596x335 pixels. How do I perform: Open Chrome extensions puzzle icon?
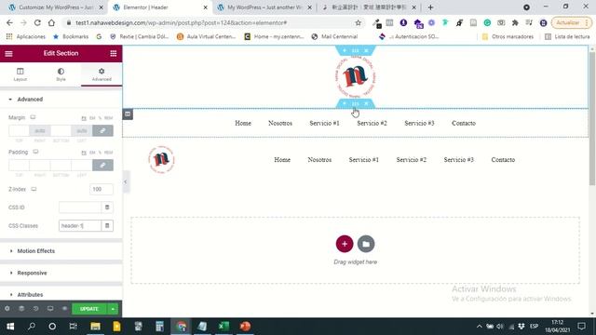tap(515, 22)
